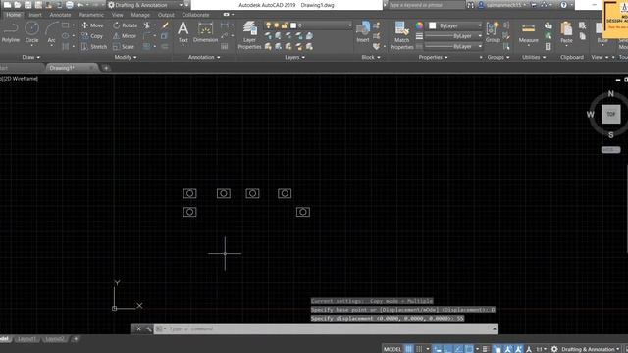Click the Group tool
The height and width of the screenshot is (353, 628).
[x=493, y=32]
